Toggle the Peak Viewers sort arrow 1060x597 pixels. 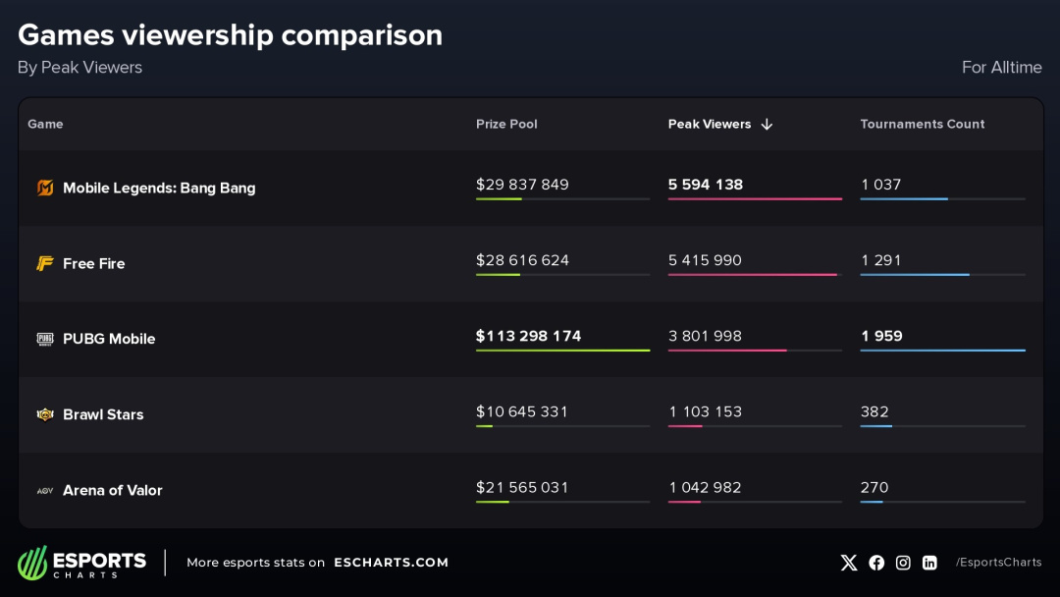tap(767, 125)
